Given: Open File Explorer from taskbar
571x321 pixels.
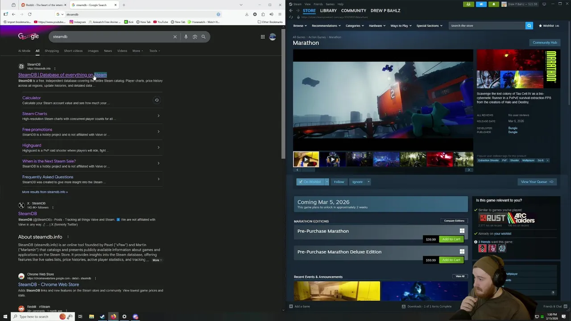Looking at the screenshot, I should [x=91, y=317].
